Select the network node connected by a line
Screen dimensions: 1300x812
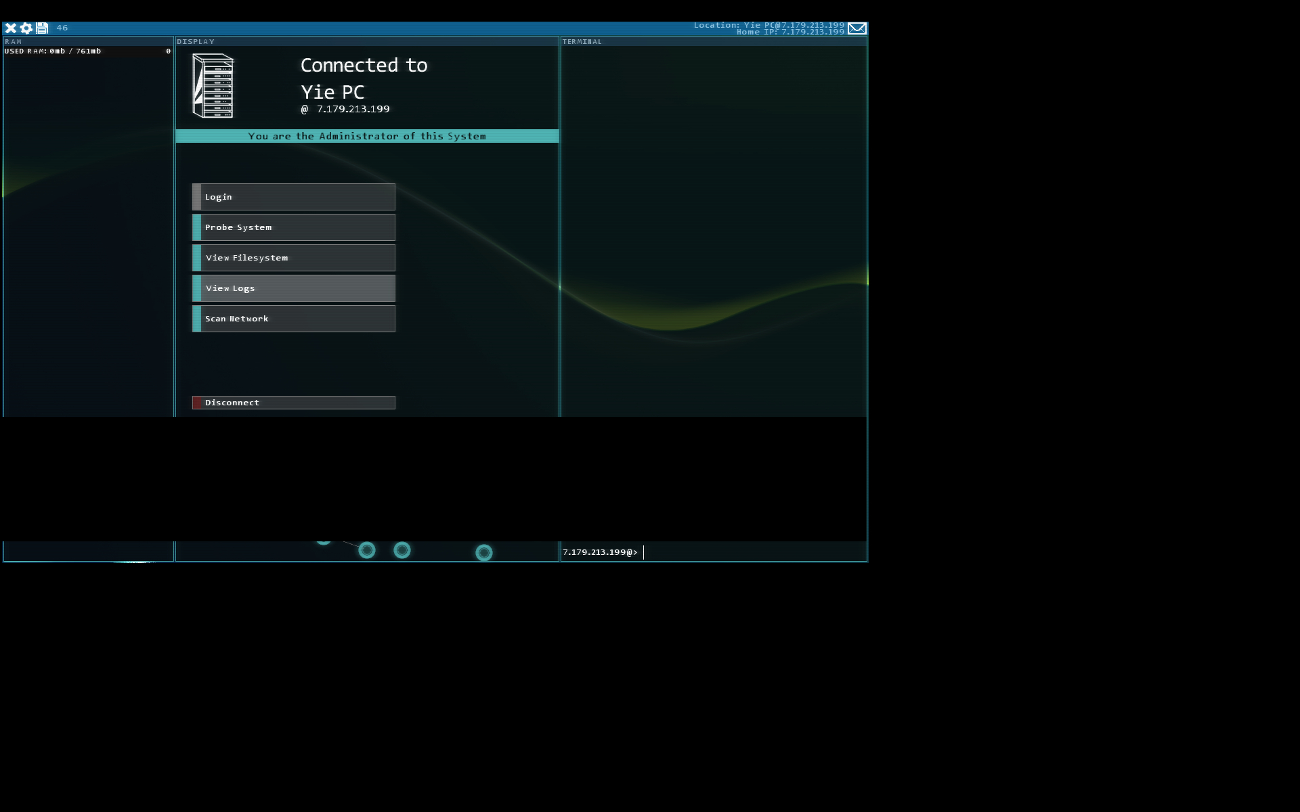[366, 549]
